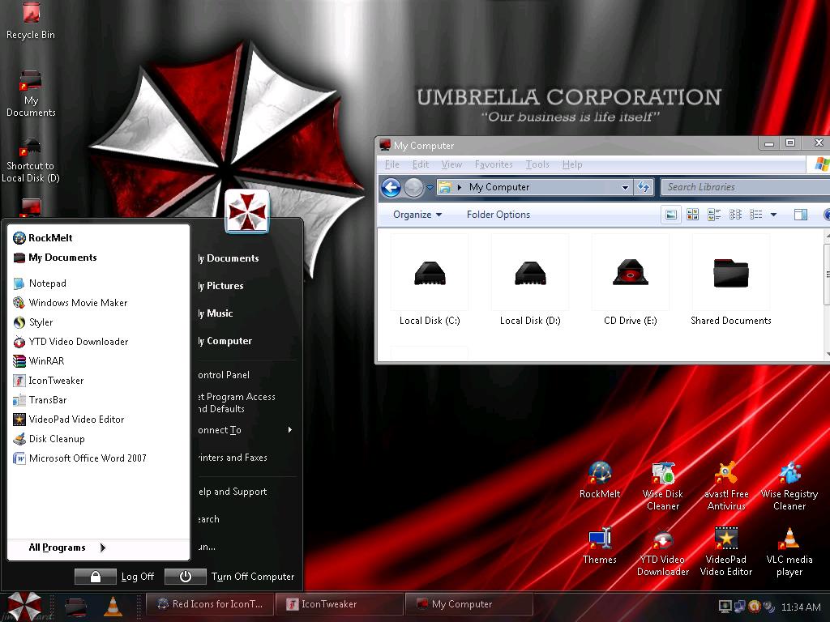The image size is (830, 622).
Task: Open the address bar dropdown arrow
Action: tap(625, 187)
